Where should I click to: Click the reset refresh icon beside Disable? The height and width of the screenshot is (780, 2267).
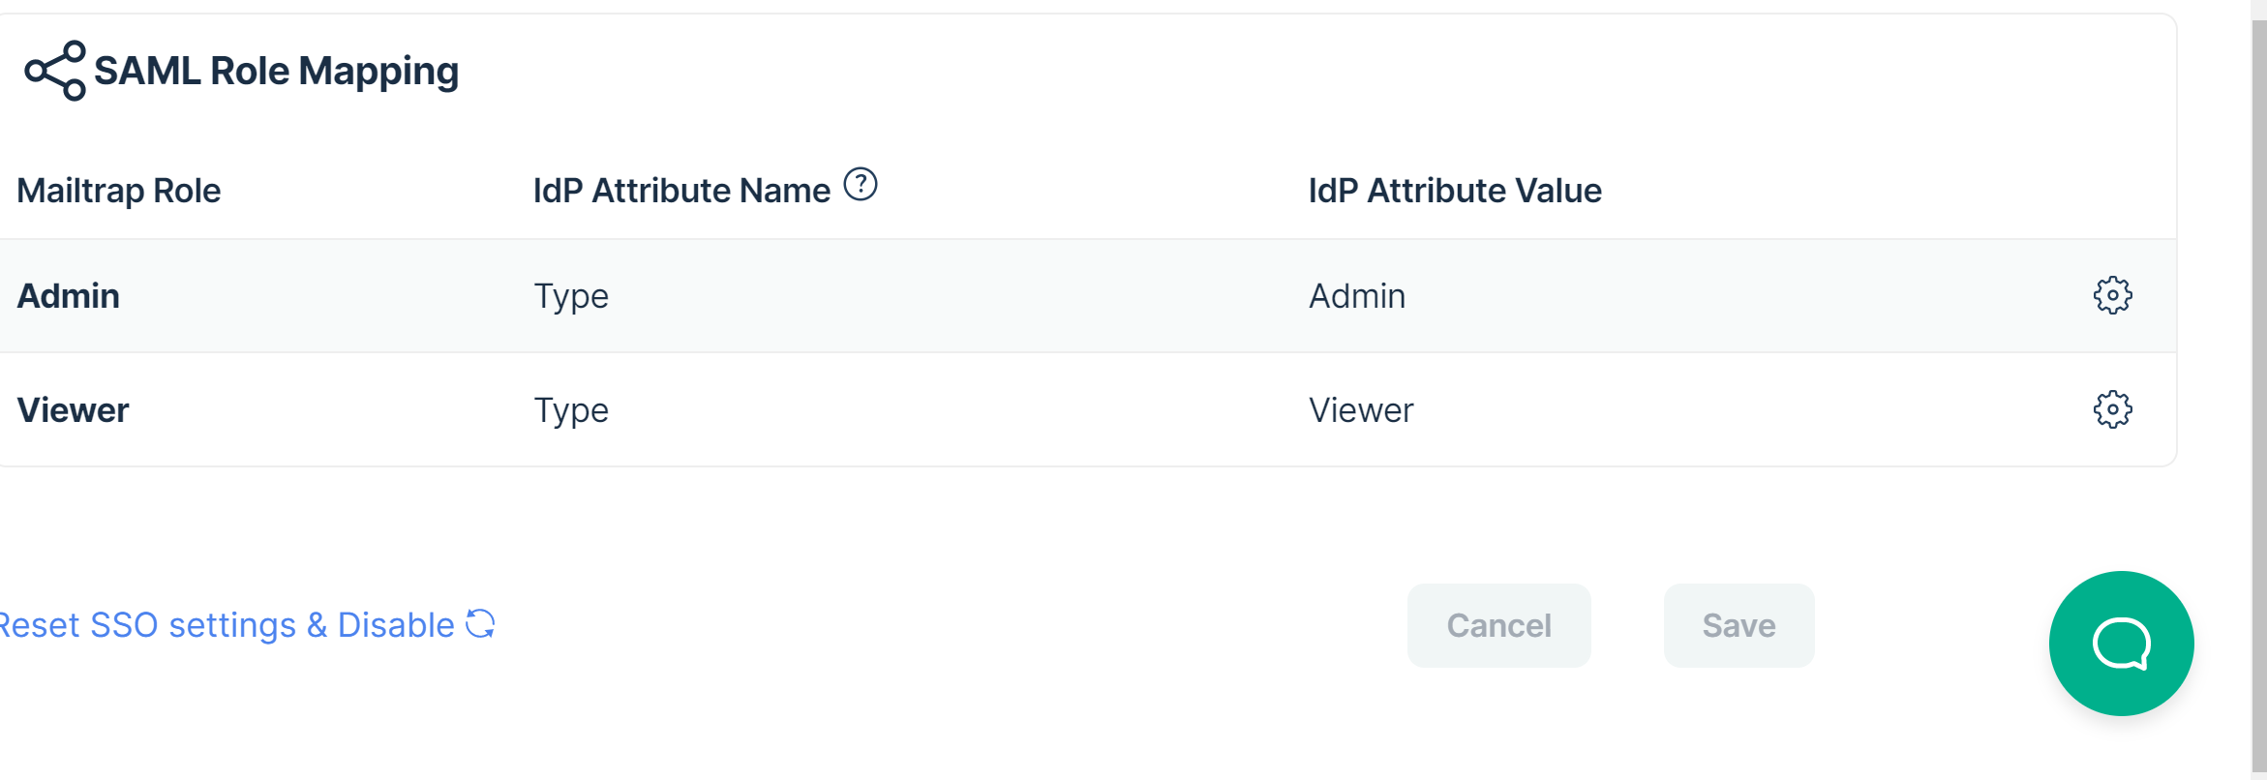point(480,624)
